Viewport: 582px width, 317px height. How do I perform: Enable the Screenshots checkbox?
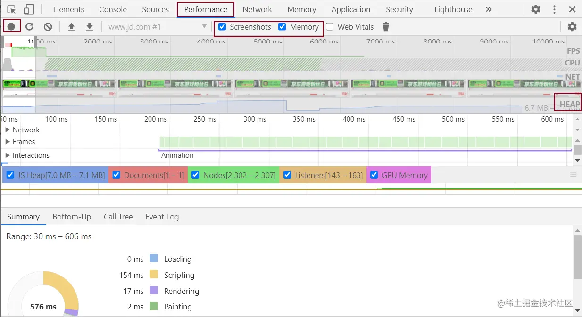pos(222,27)
